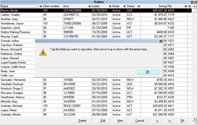Click the New button

pyautogui.click(x=120, y=121)
